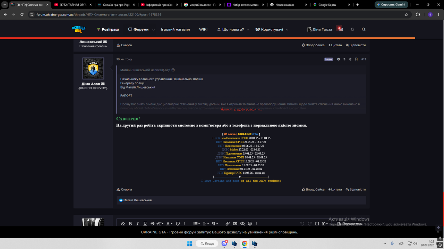Insert hidden content with crossed-eye icon
Image resolution: width=444 pixels, height=249 pixels.
[242, 224]
